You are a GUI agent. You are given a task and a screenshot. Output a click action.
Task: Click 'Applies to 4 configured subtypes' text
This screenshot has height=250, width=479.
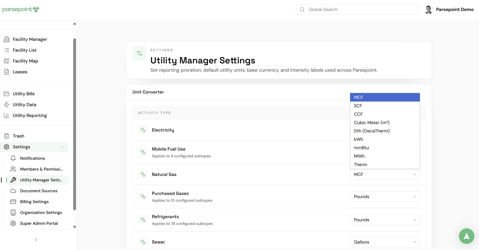point(181,156)
